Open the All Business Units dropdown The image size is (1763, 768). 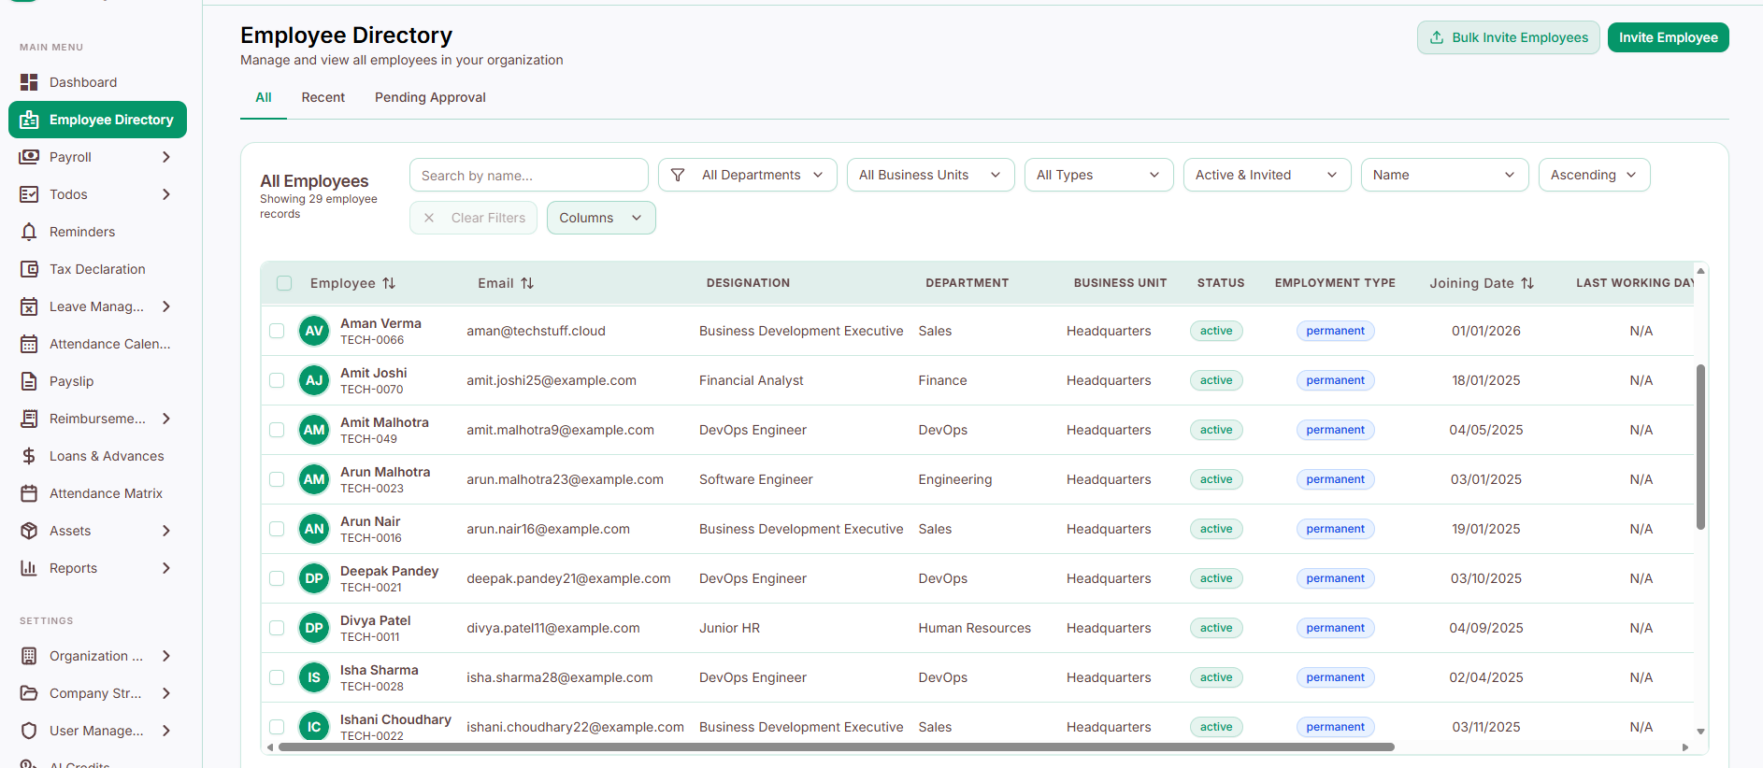tap(931, 175)
